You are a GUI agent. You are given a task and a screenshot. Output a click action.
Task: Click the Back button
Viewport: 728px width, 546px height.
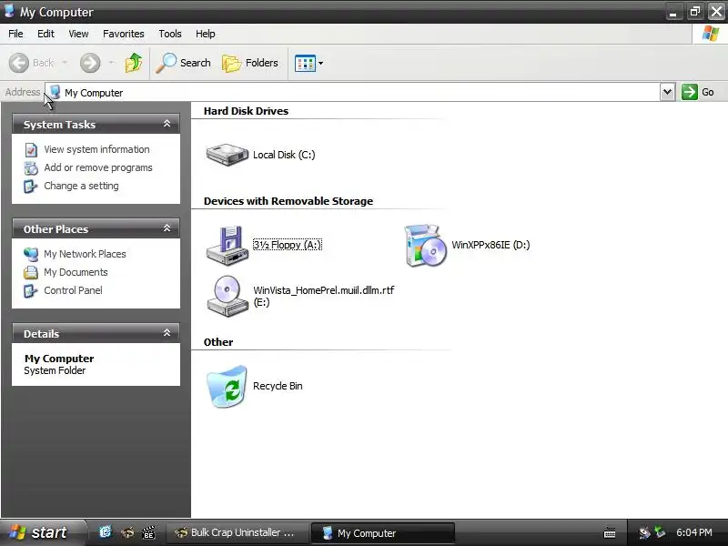pyautogui.click(x=31, y=63)
